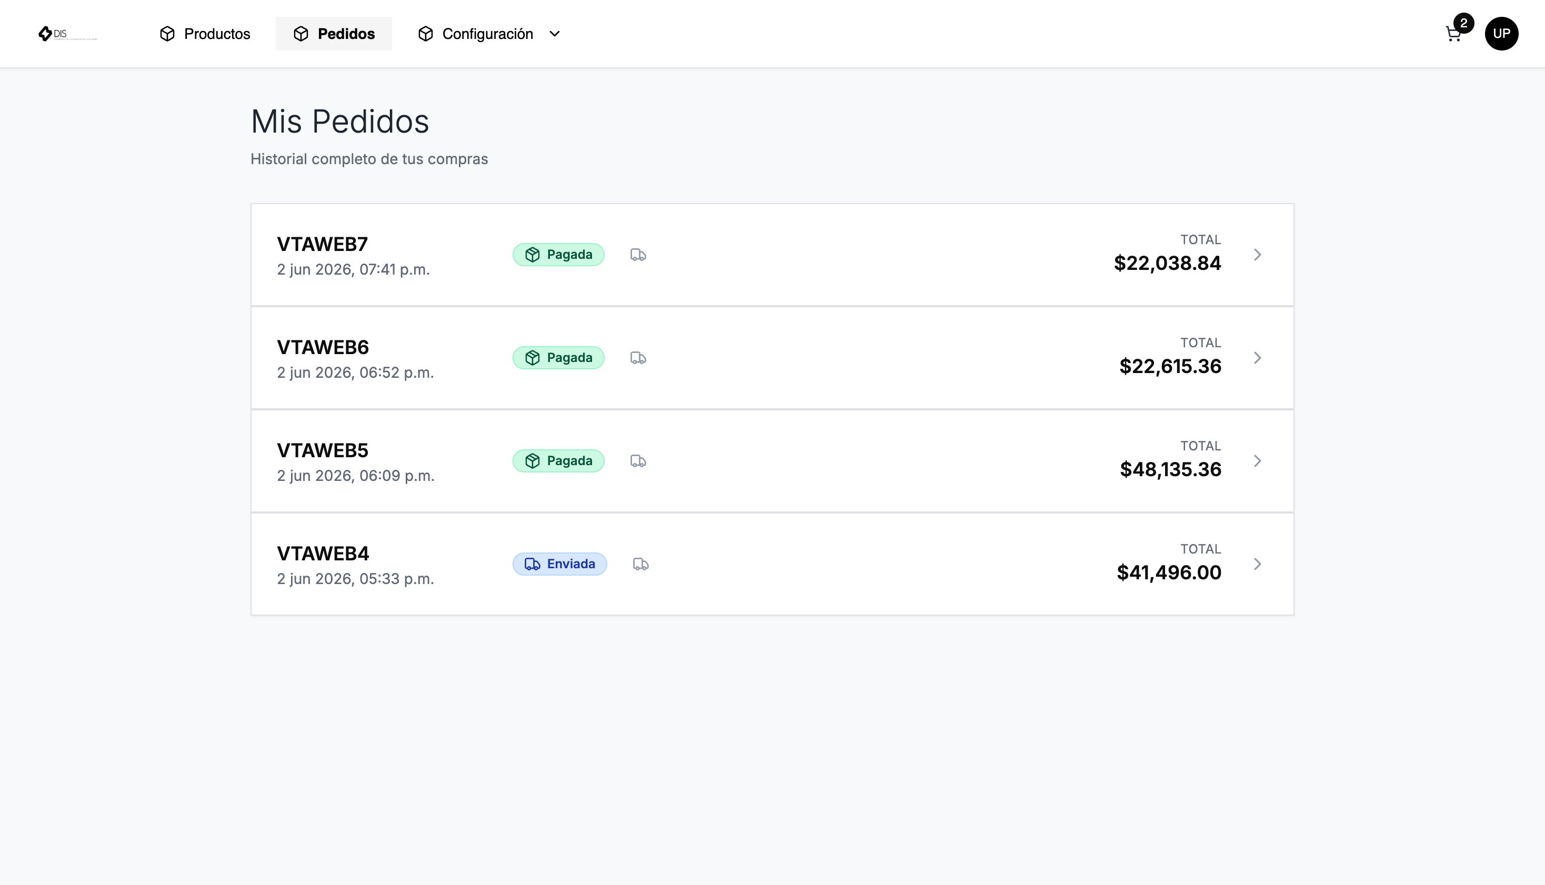
Task: Click the truck icon beside Enviada badge
Action: pyautogui.click(x=640, y=564)
